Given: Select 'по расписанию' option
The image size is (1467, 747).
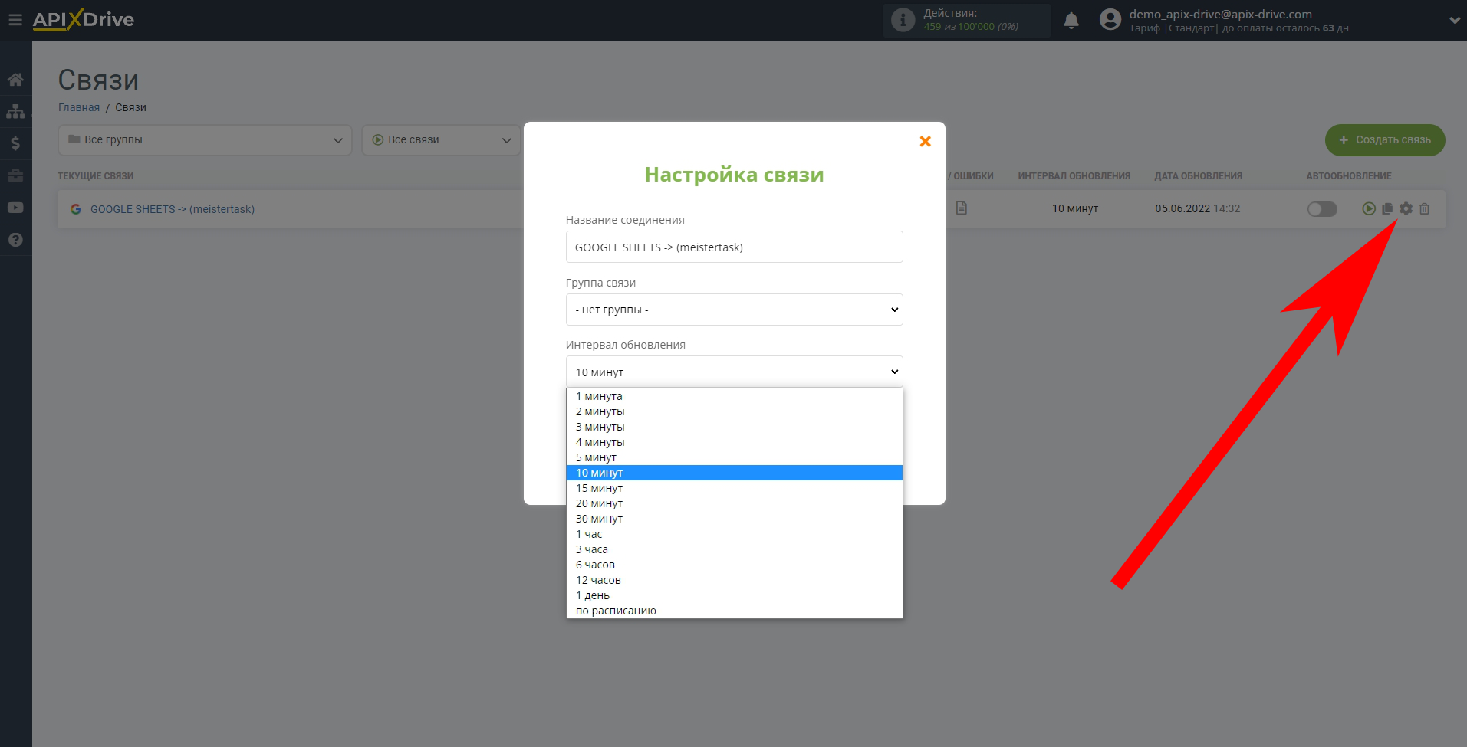Looking at the screenshot, I should coord(734,611).
